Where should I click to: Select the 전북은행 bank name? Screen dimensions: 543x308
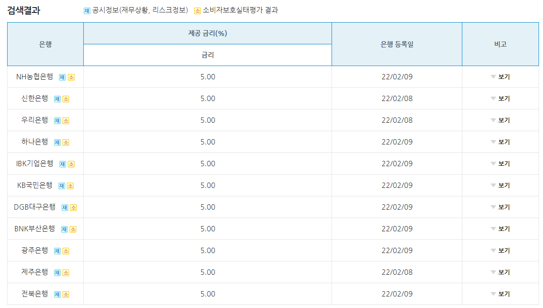coord(35,294)
